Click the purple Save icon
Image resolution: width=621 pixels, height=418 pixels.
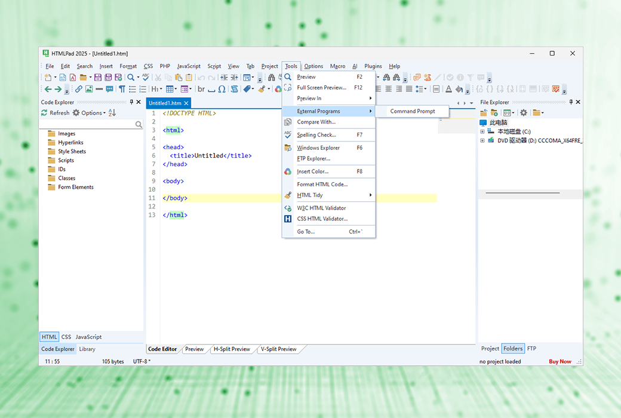pos(98,77)
